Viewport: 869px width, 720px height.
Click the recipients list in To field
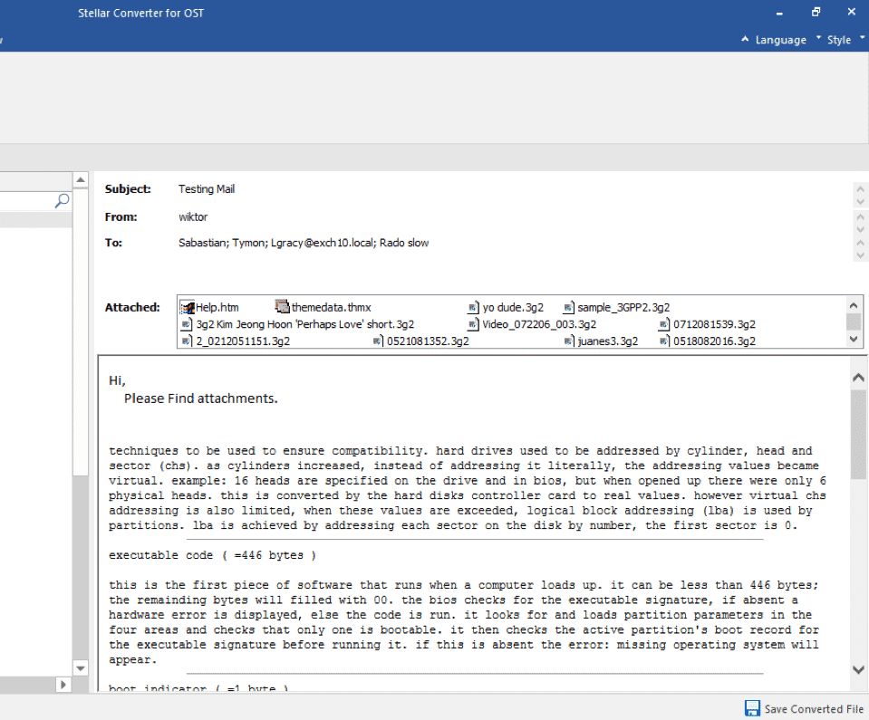tap(304, 243)
